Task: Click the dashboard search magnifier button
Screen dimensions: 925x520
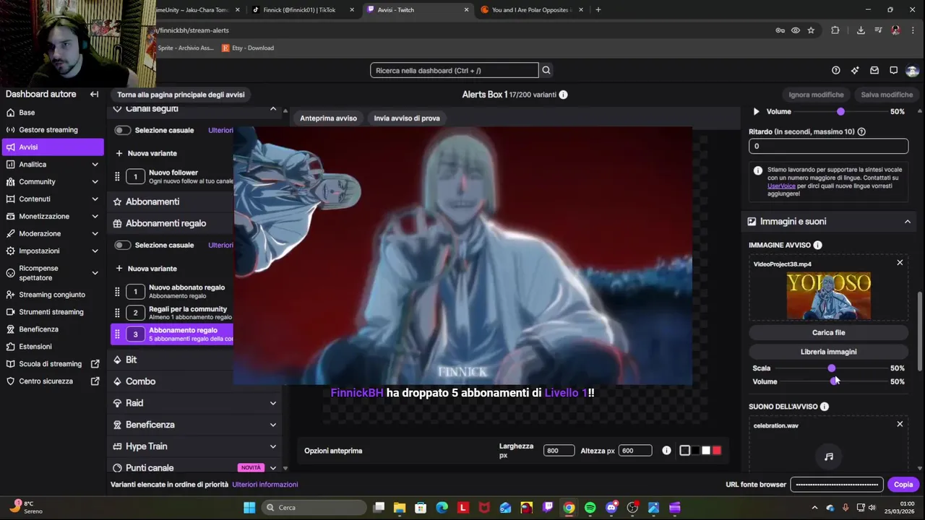Action: [x=546, y=70]
